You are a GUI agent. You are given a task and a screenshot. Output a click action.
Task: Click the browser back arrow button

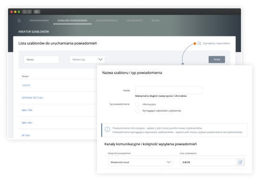click(24, 11)
